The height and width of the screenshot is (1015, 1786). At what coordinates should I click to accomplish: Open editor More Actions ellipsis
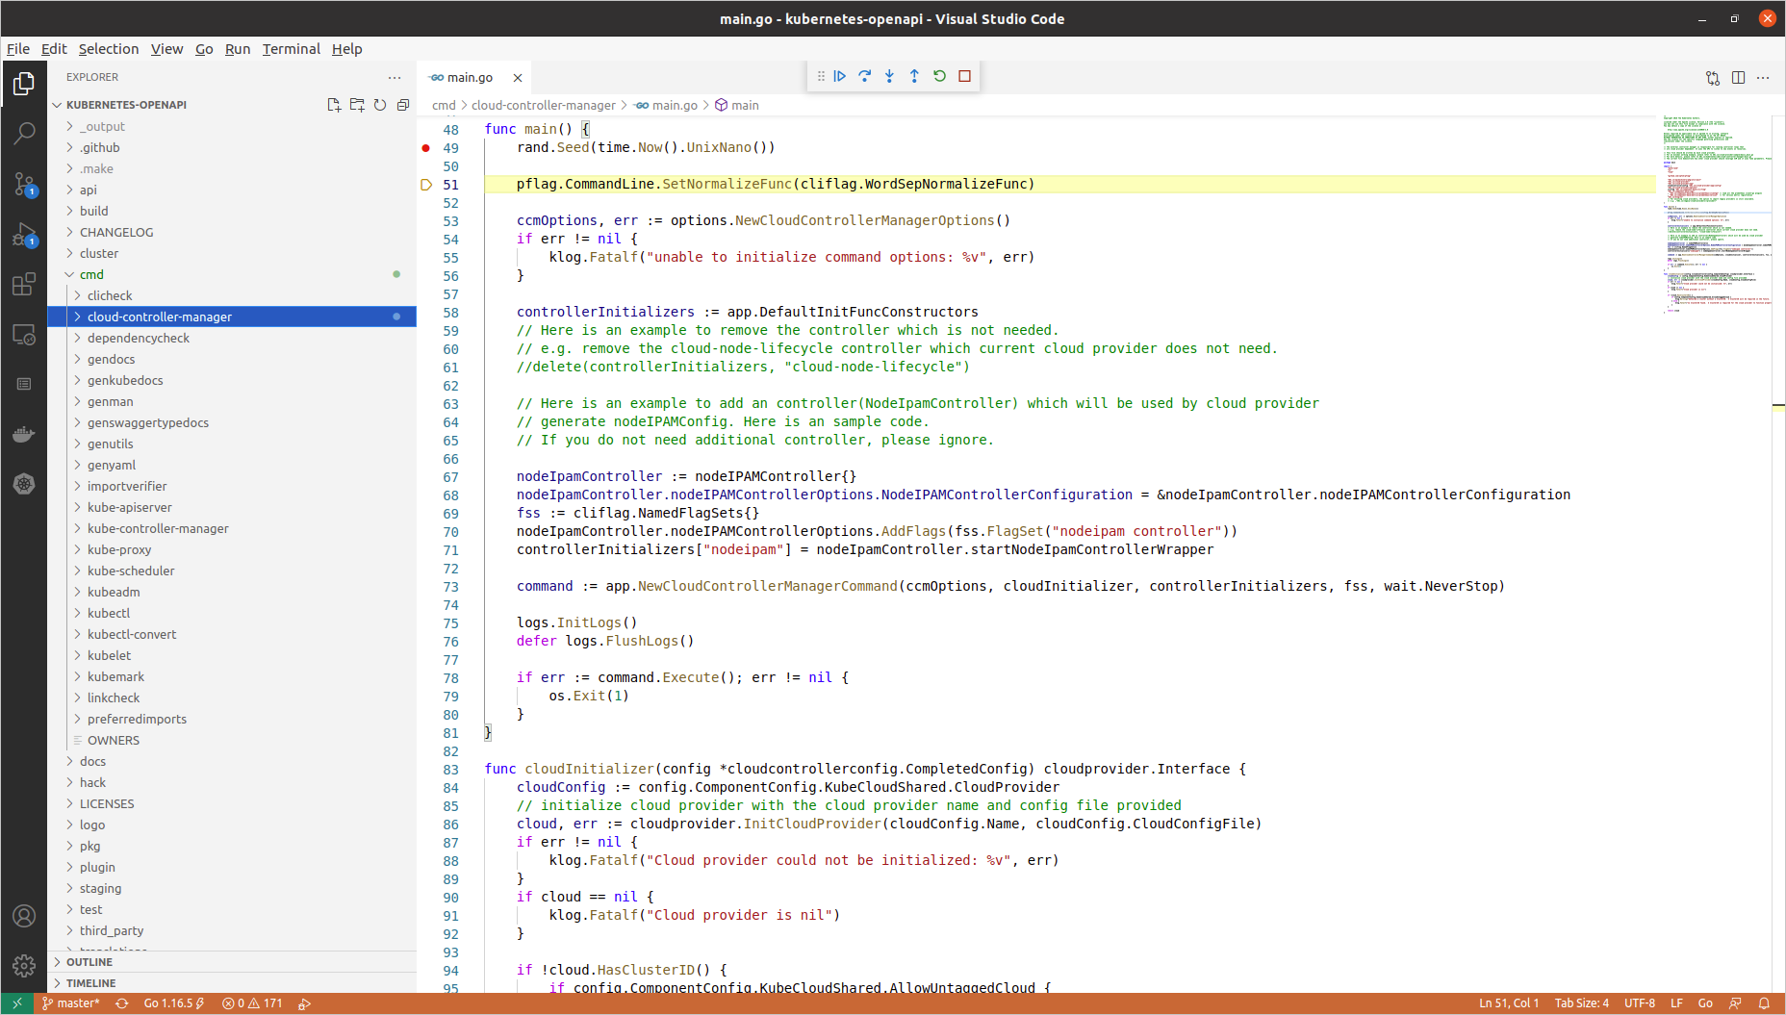click(1763, 78)
